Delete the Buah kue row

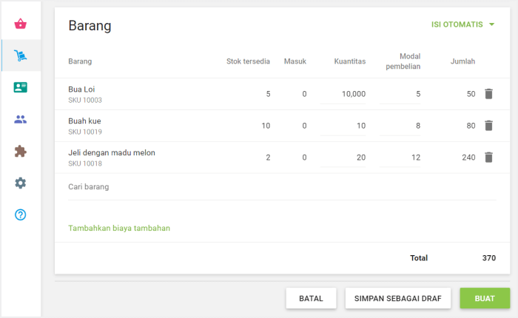488,126
